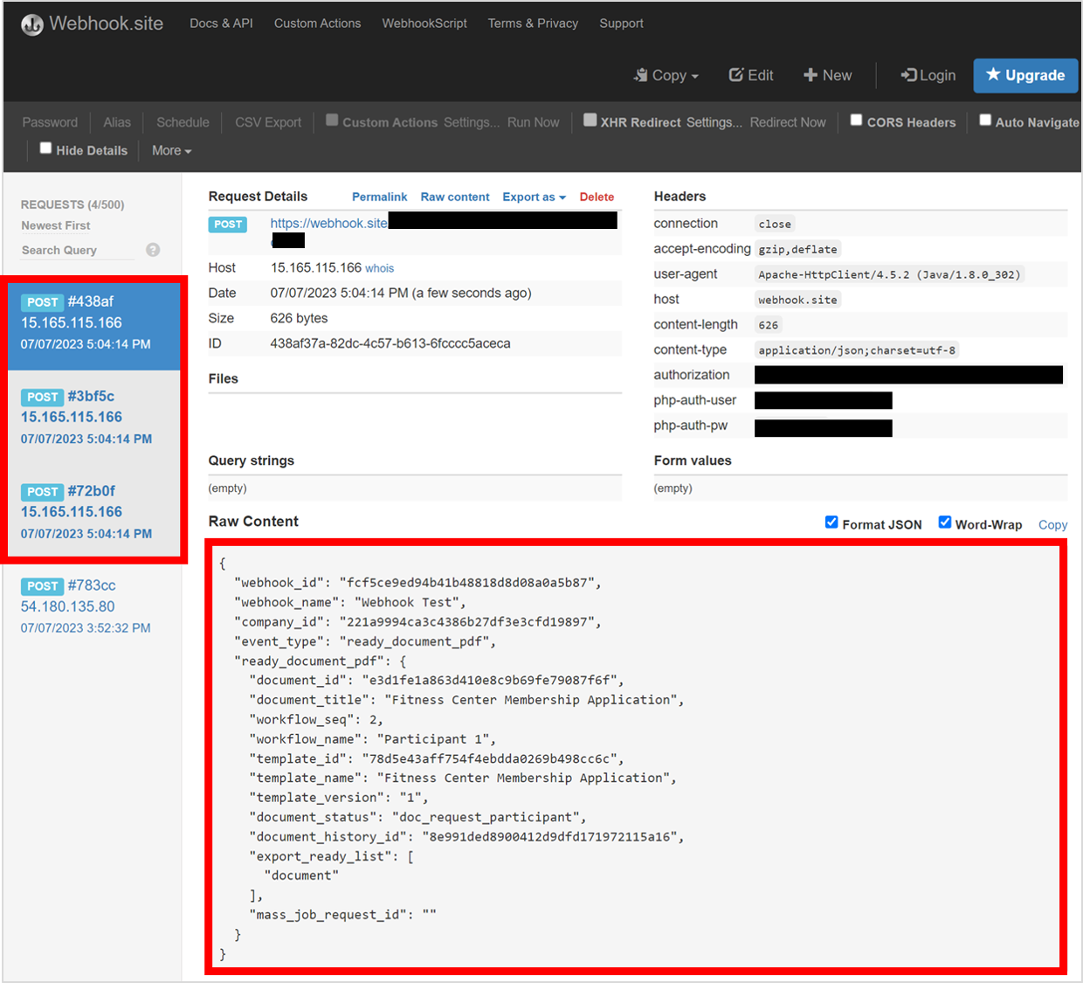Open XHR Redirect Settings link
This screenshot has height=983, width=1083.
714,122
